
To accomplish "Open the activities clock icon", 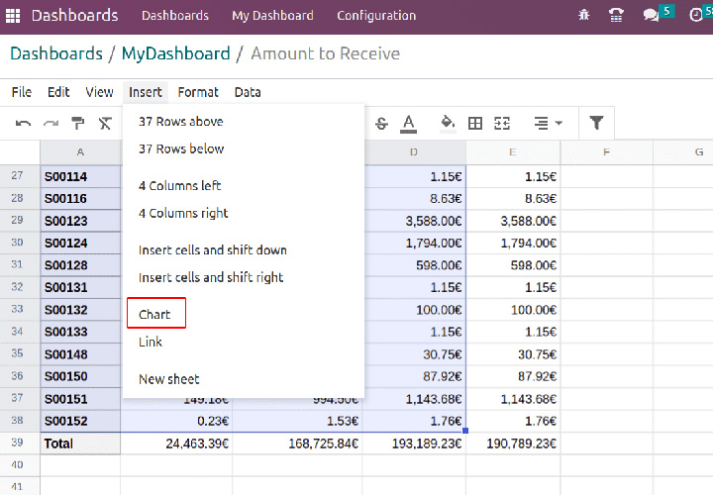I will point(696,15).
